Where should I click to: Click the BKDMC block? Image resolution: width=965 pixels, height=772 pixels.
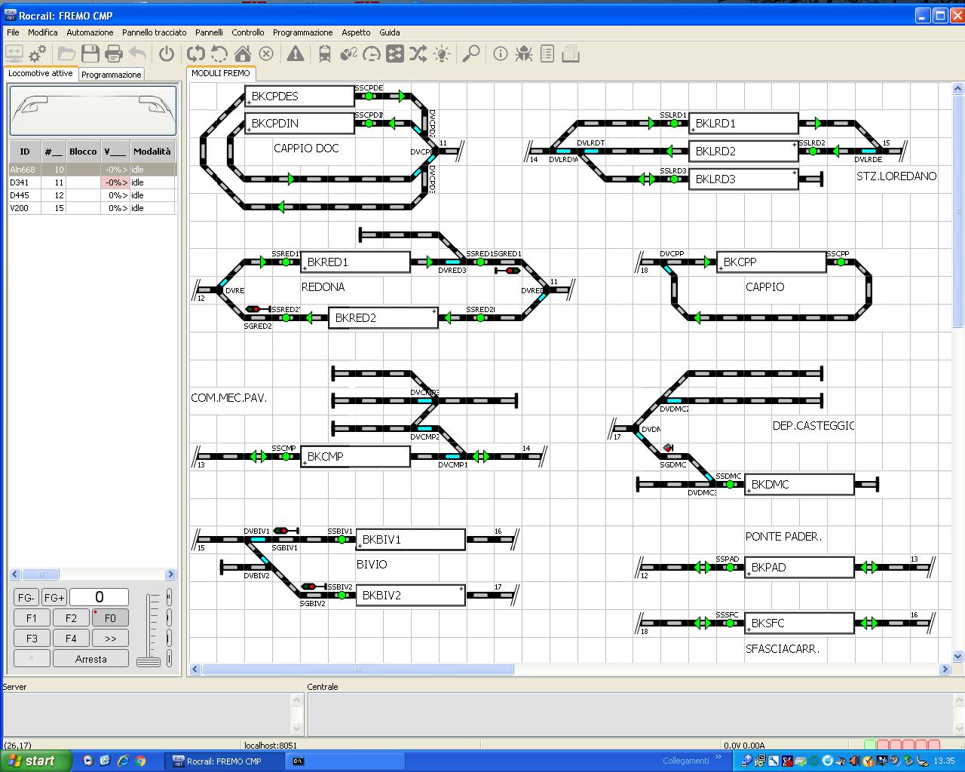click(x=799, y=484)
